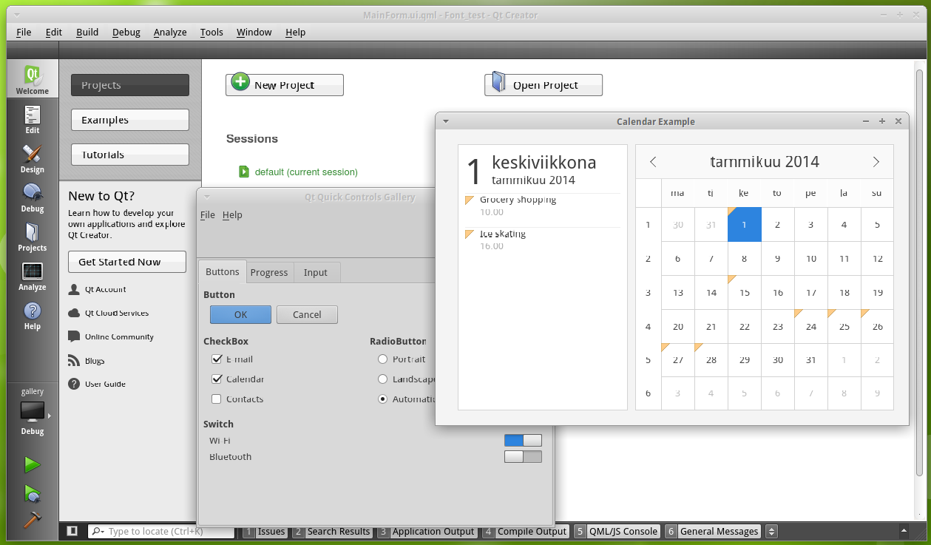Open the File menu in Qt Creator
The width and height of the screenshot is (931, 545).
point(24,33)
